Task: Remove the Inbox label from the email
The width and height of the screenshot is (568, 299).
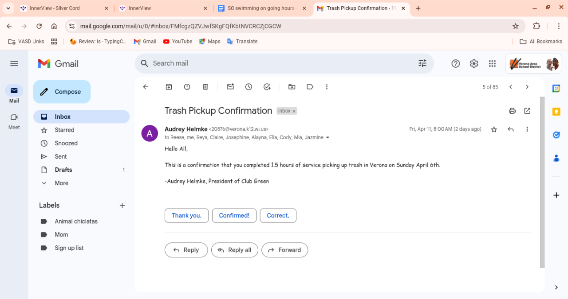Action: coord(294,111)
